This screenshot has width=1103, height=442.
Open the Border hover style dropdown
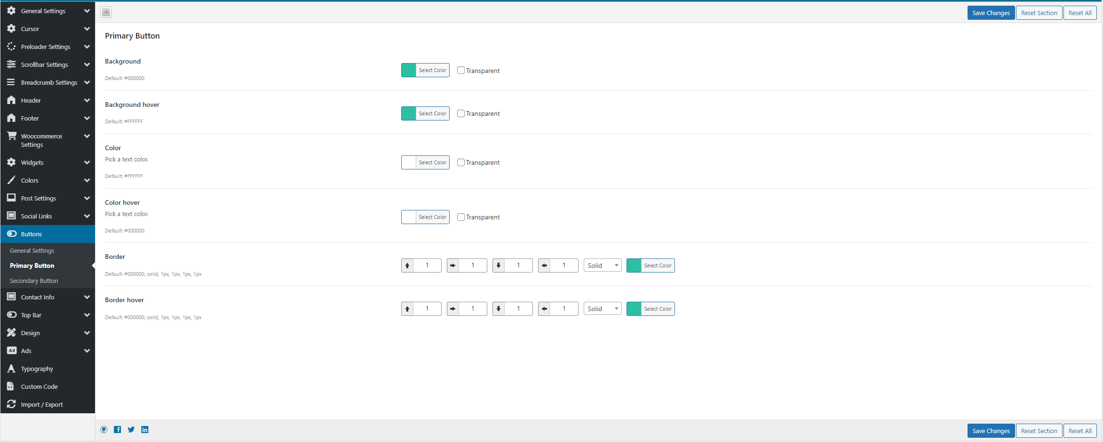602,309
